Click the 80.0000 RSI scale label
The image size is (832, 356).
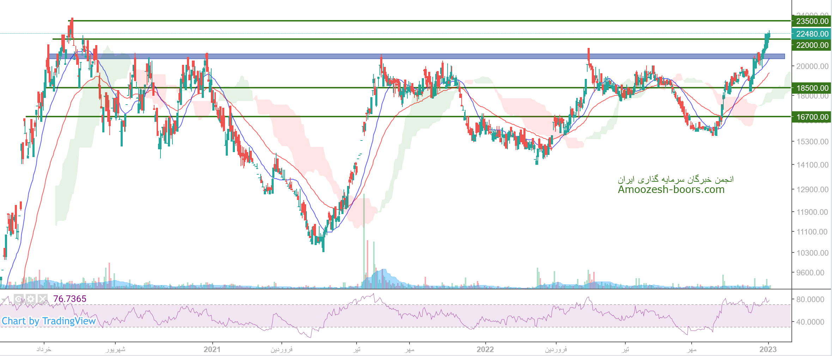point(810,299)
